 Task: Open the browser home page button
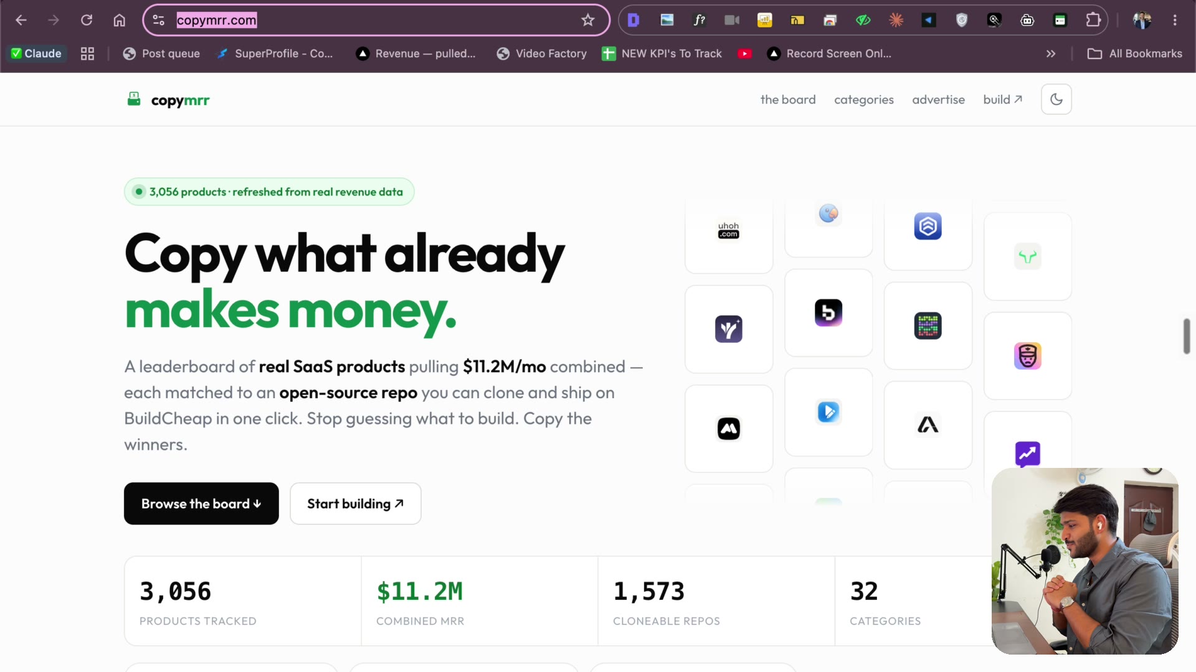pyautogui.click(x=119, y=20)
